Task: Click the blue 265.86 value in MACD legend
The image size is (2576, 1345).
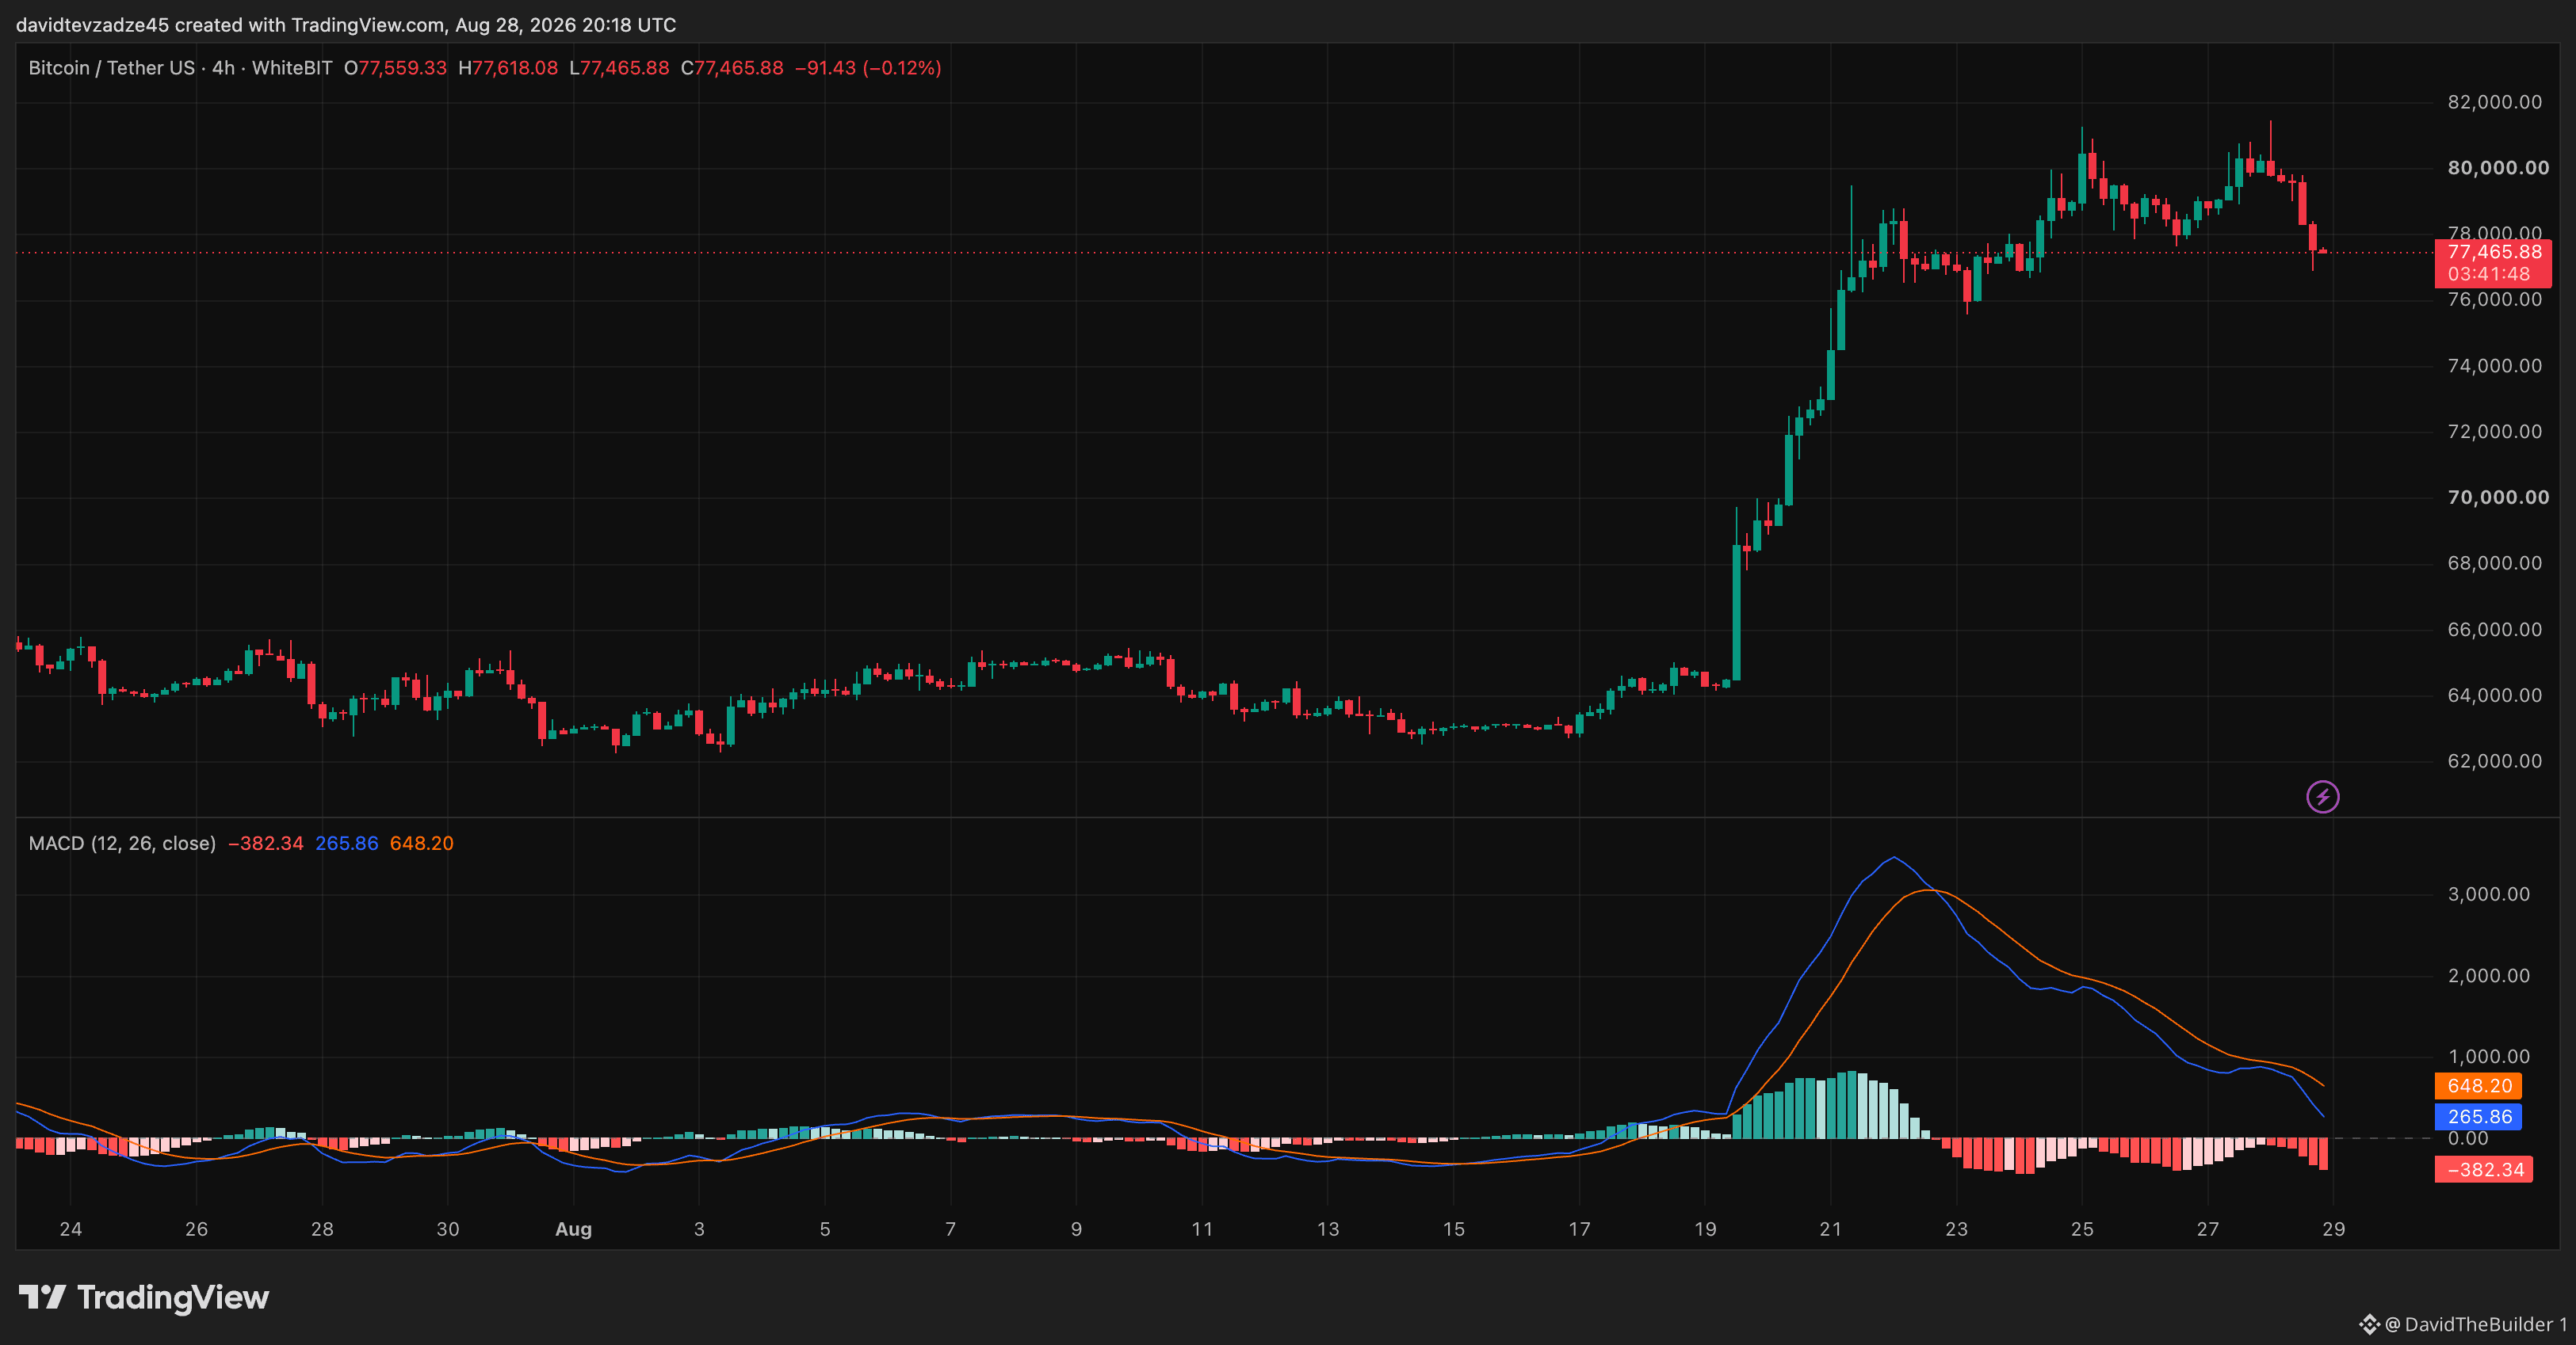Action: 347,844
